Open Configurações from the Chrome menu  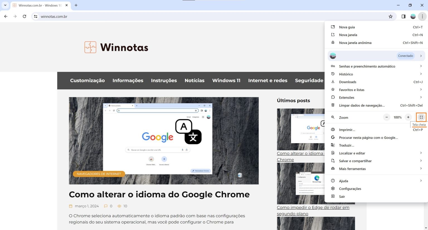(350, 189)
